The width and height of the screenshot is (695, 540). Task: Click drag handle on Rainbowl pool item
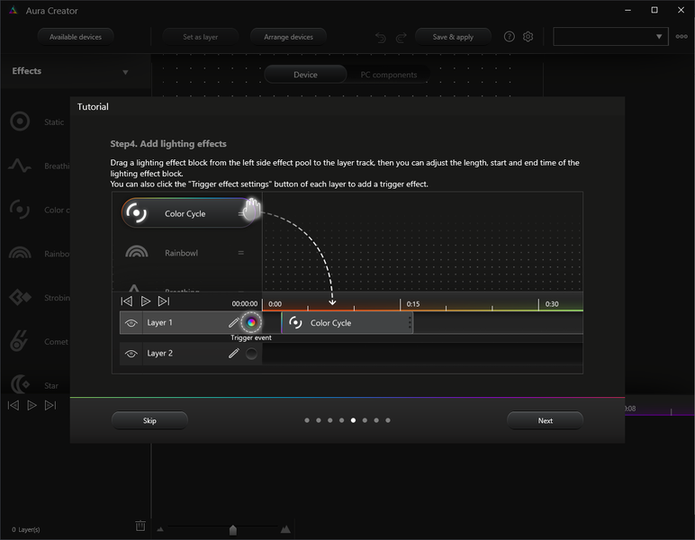(240, 253)
